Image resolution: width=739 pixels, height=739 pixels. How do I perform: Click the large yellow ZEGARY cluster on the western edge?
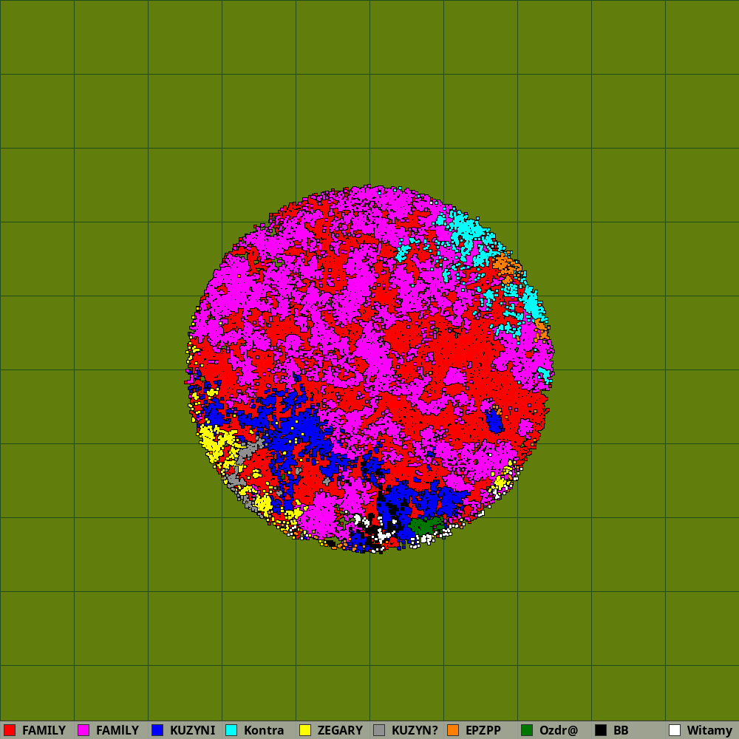(x=215, y=442)
